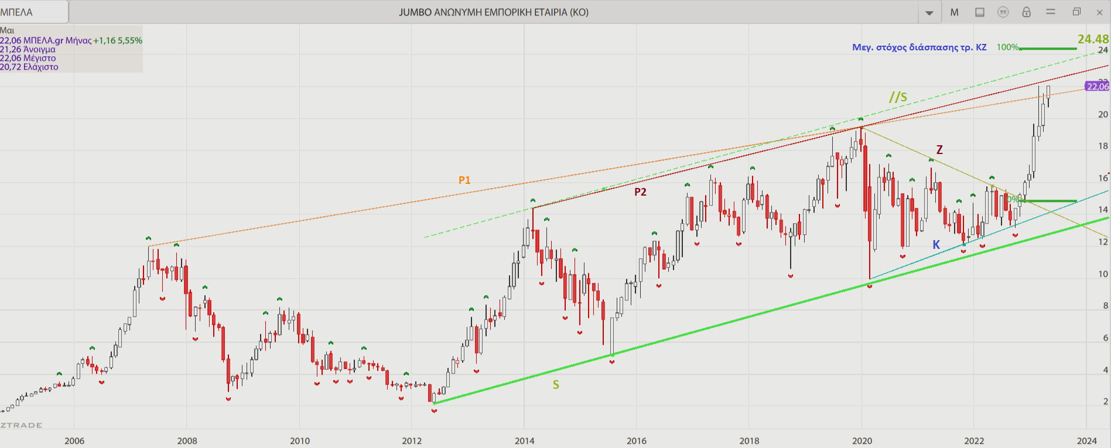The image size is (1111, 448).
Task: Click the 22,06 Μέγιστο value
Action: pos(28,58)
